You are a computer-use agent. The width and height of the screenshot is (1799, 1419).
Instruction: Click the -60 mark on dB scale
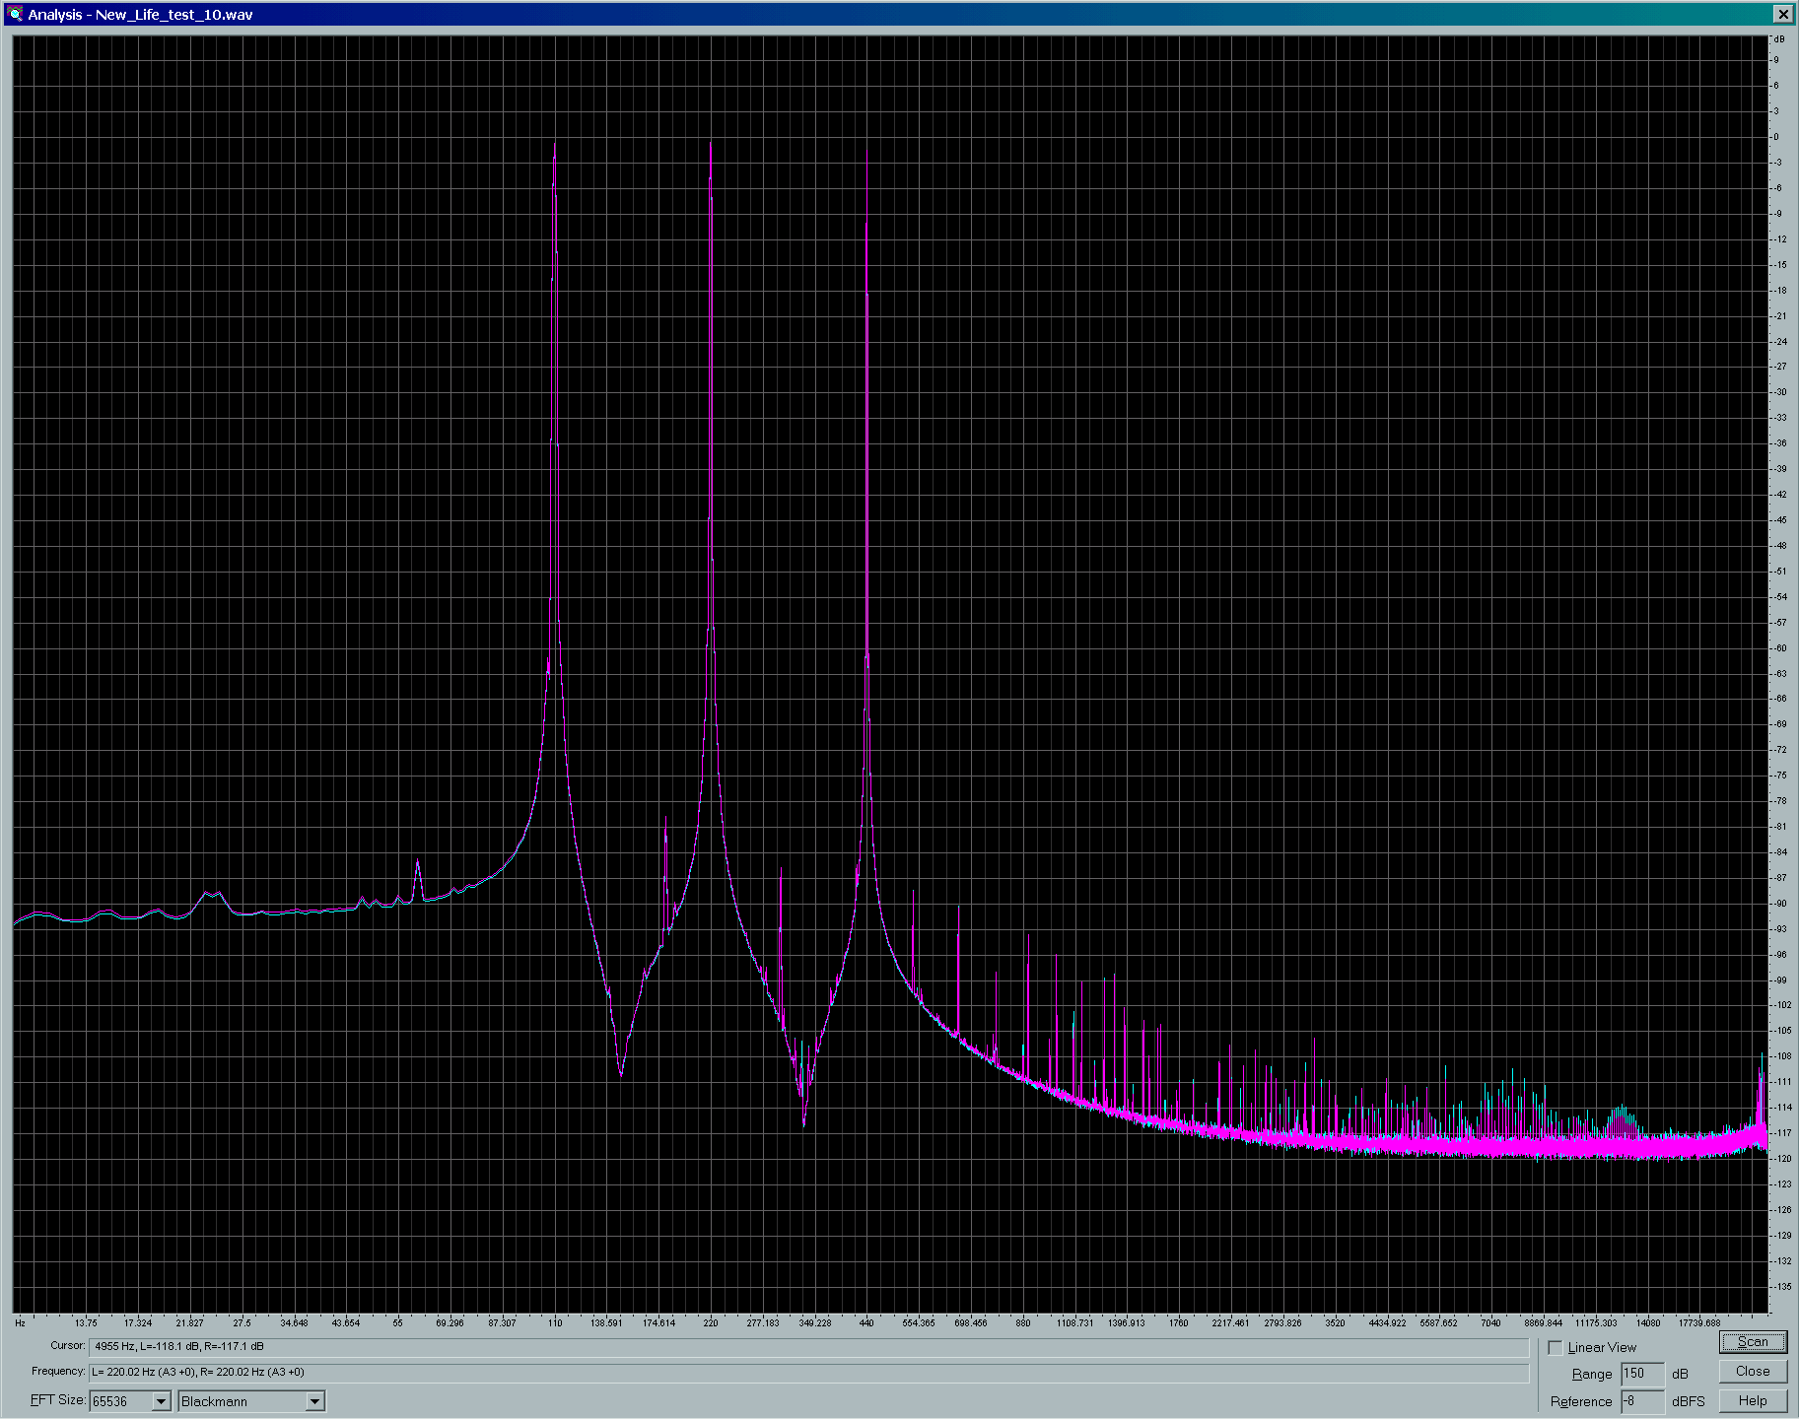[x=1780, y=648]
